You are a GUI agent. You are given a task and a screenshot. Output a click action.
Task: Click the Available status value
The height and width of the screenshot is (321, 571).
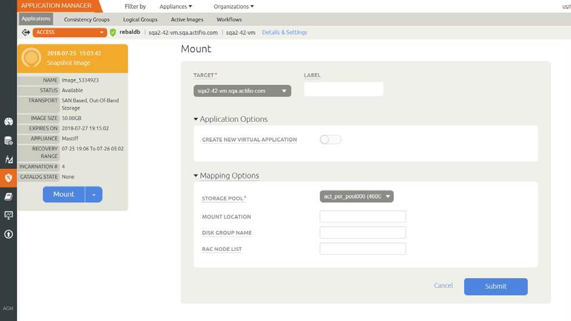tap(72, 91)
